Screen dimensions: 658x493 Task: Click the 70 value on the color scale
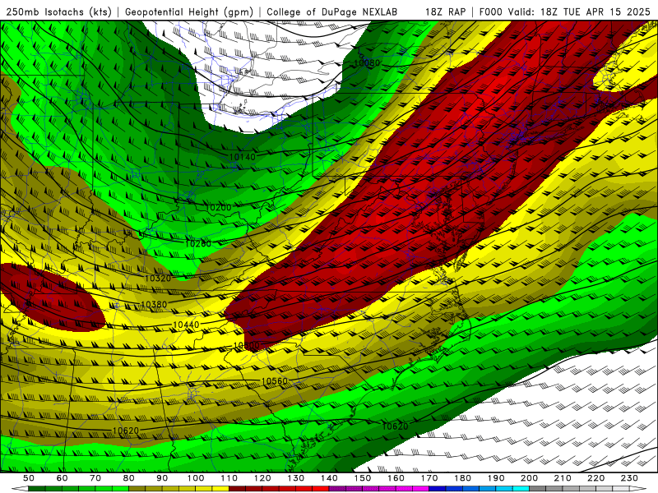(95, 478)
